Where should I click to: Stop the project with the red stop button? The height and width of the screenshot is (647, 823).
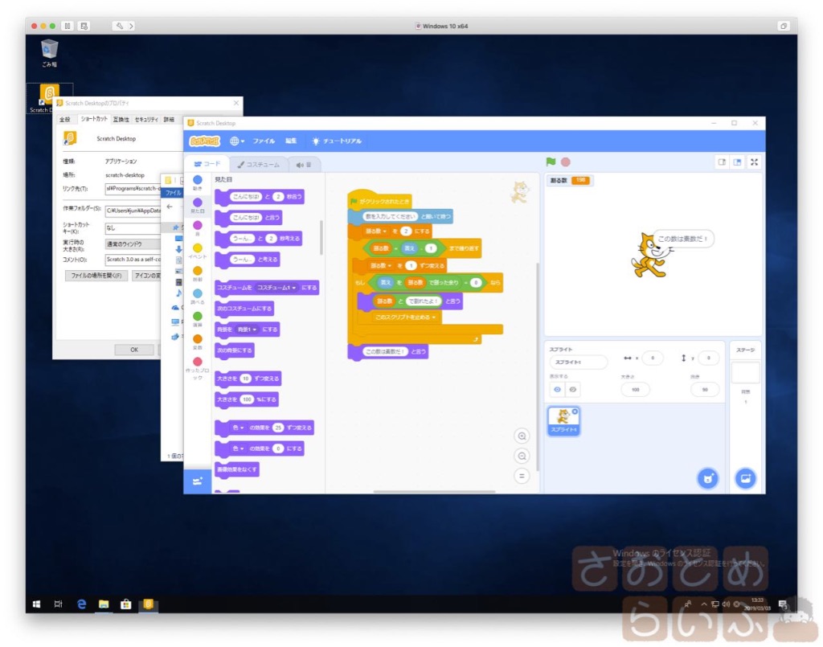(566, 162)
